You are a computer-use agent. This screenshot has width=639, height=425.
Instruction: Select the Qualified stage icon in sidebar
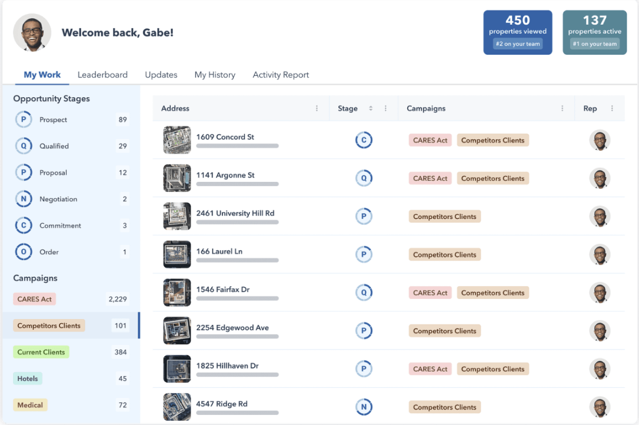24,146
